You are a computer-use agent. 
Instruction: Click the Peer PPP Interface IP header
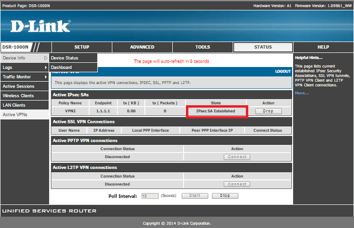(x=212, y=131)
